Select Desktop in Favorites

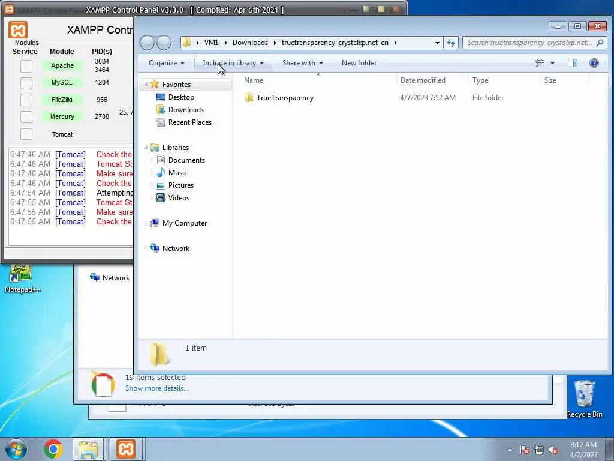coord(181,97)
